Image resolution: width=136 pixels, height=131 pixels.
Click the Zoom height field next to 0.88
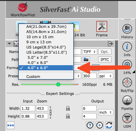pos(42,116)
